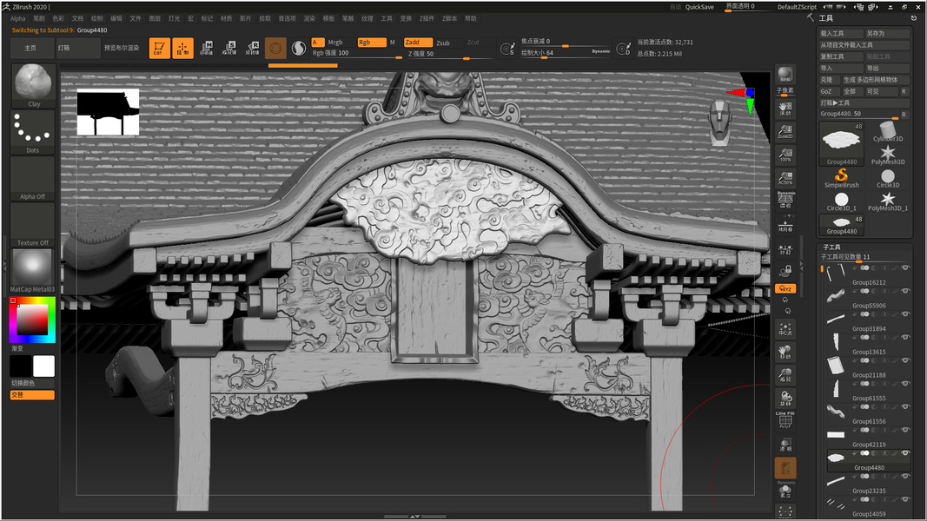Select the Rotate gizmo button marked R

[x=253, y=48]
